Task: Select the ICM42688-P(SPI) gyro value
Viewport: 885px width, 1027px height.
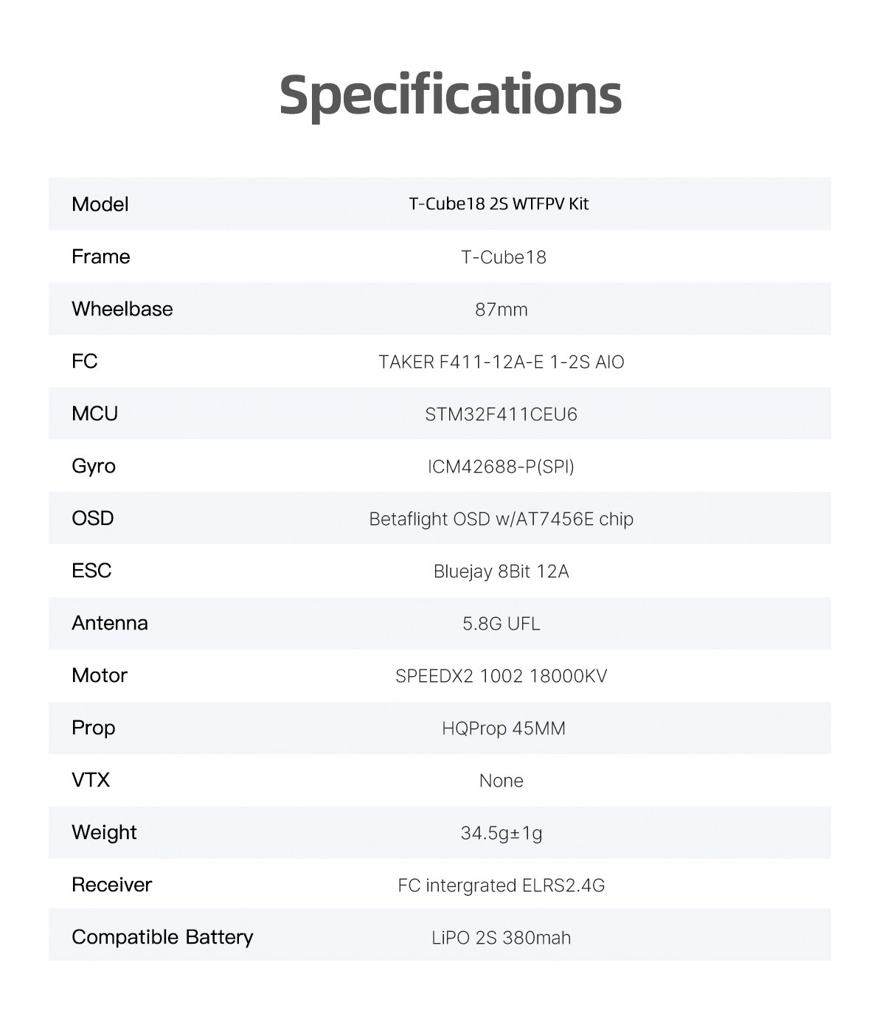Action: pyautogui.click(x=502, y=467)
